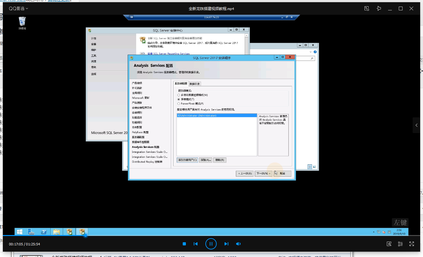Switch to the 数据目录 tab
423x257 pixels.
195,84
